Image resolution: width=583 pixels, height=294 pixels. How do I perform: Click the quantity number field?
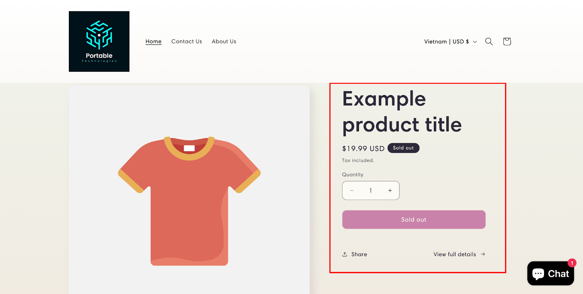tap(371, 191)
